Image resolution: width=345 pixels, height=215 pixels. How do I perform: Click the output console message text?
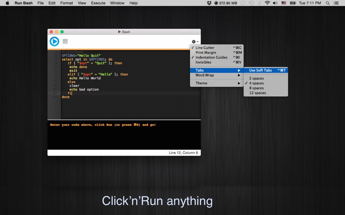(103, 125)
